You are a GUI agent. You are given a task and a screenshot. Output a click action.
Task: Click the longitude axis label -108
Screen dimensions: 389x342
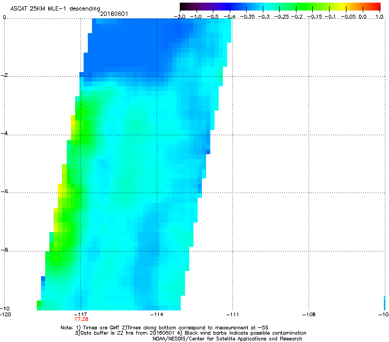(309, 315)
